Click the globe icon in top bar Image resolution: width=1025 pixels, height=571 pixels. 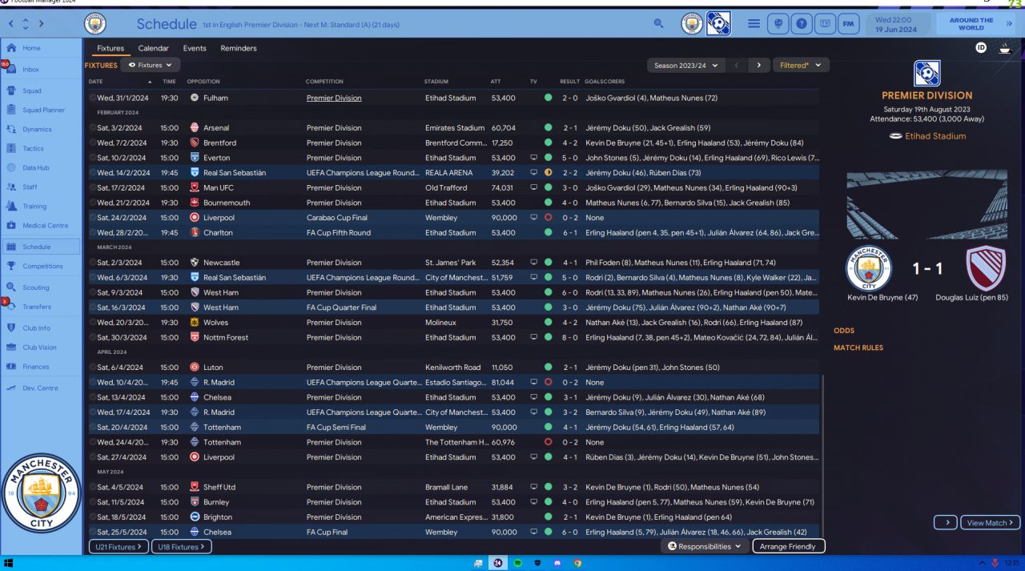point(778,24)
